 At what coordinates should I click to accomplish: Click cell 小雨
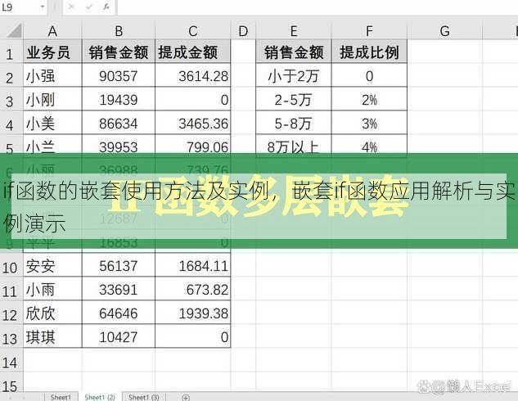[52, 290]
